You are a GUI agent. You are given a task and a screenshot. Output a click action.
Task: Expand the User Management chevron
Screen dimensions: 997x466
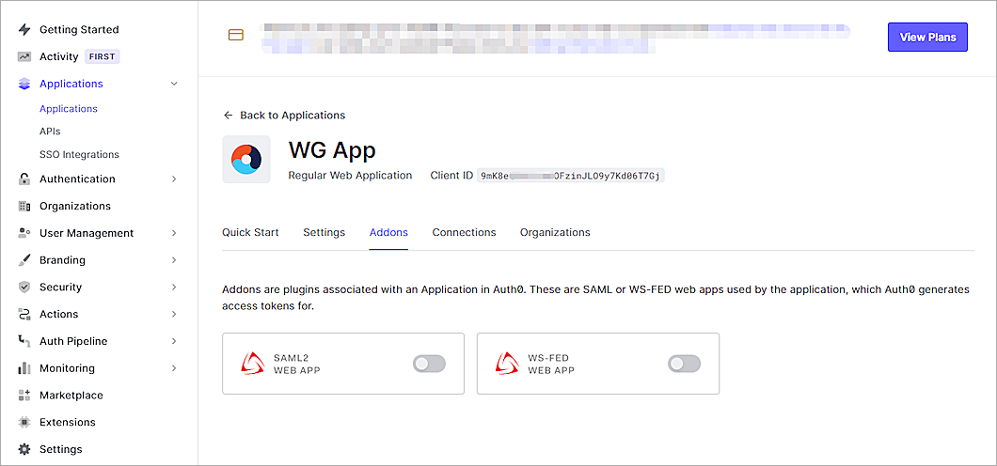coord(174,233)
